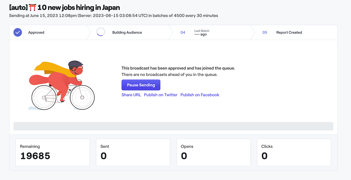Click Publish on Twitter link
Screen dimensions: 351x180
point(161,95)
